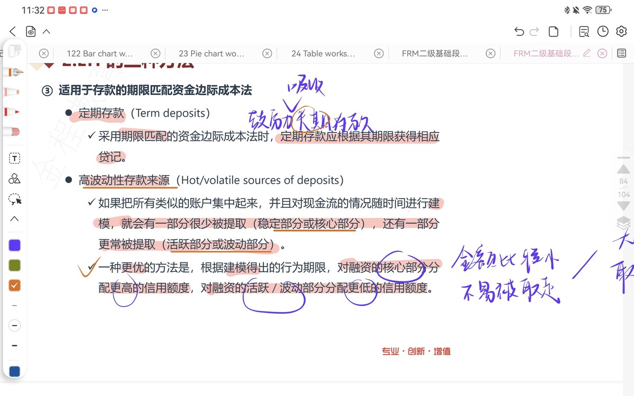The image size is (634, 396).
Task: Open the history clock icon
Action: pos(603,32)
